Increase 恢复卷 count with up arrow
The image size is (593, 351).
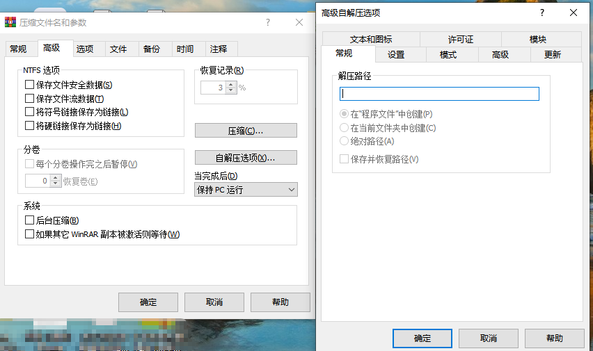click(x=56, y=177)
